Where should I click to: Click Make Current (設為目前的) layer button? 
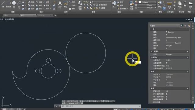coord(101,5)
